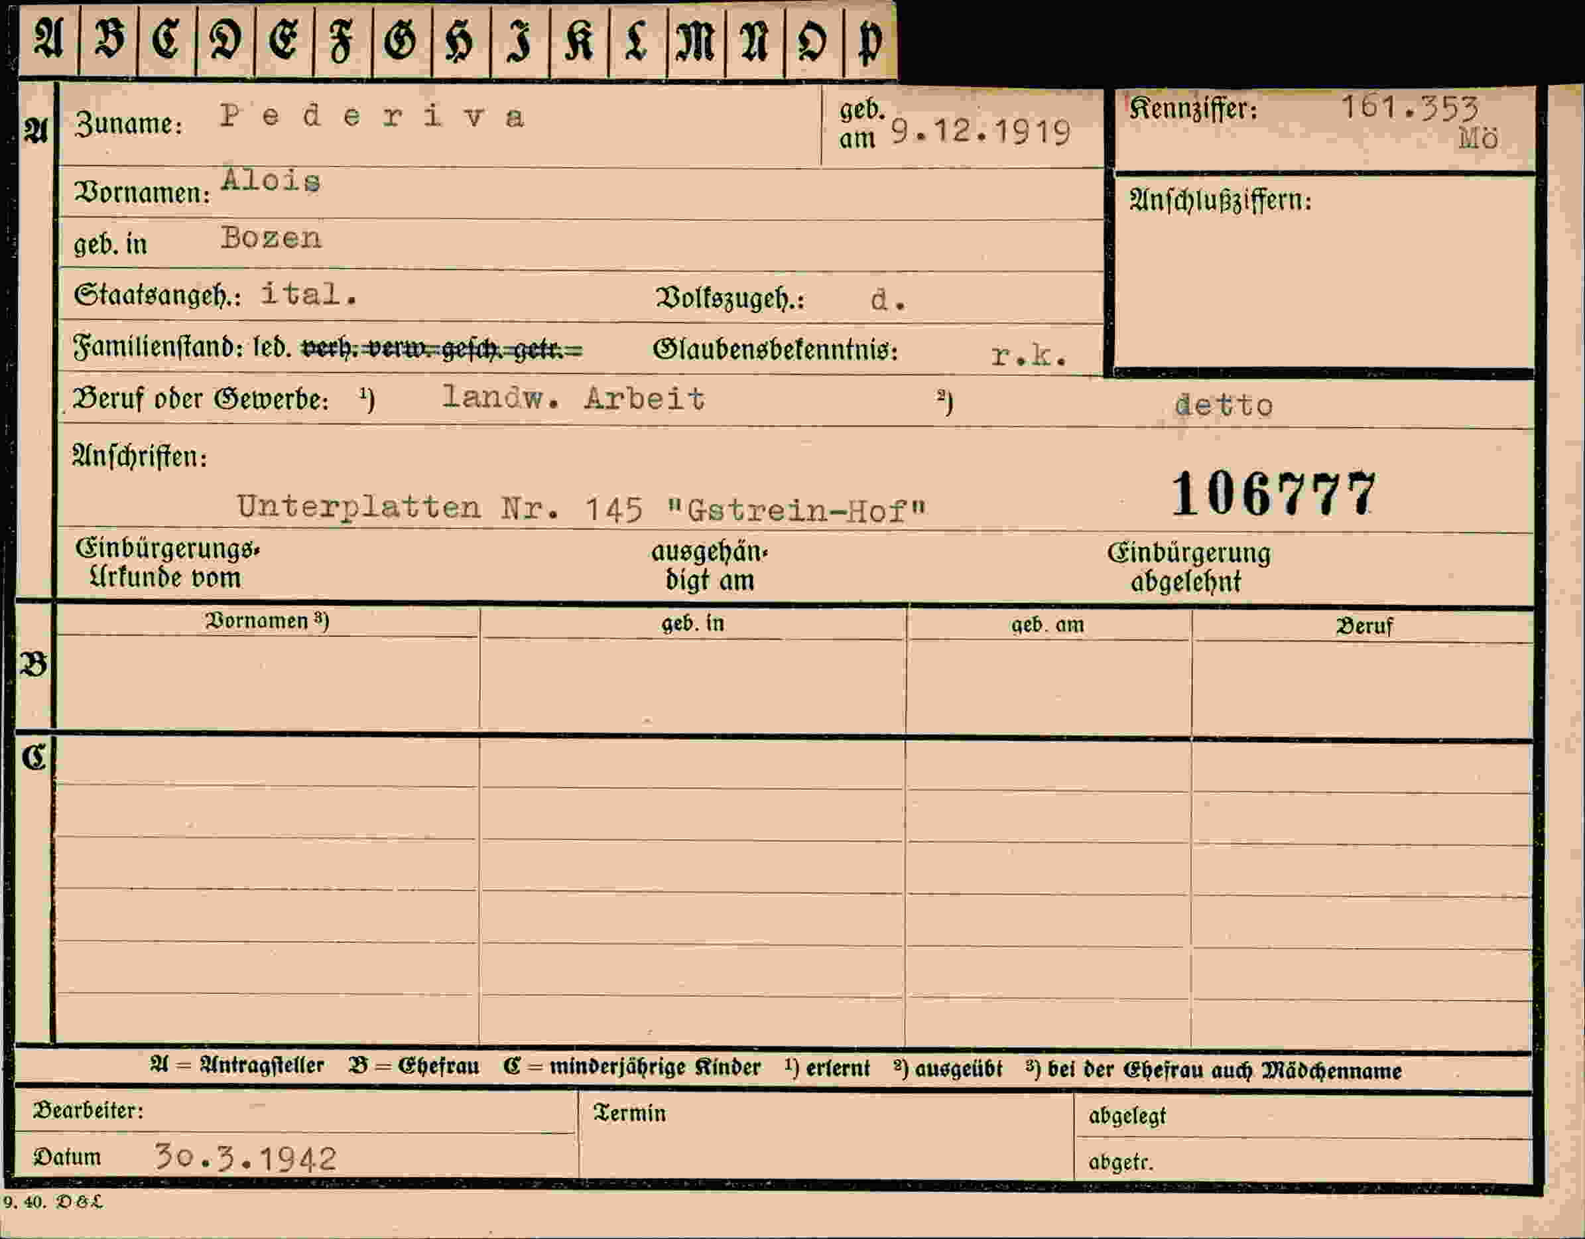Click the 'Vornamen ³)' column header

pyautogui.click(x=267, y=621)
